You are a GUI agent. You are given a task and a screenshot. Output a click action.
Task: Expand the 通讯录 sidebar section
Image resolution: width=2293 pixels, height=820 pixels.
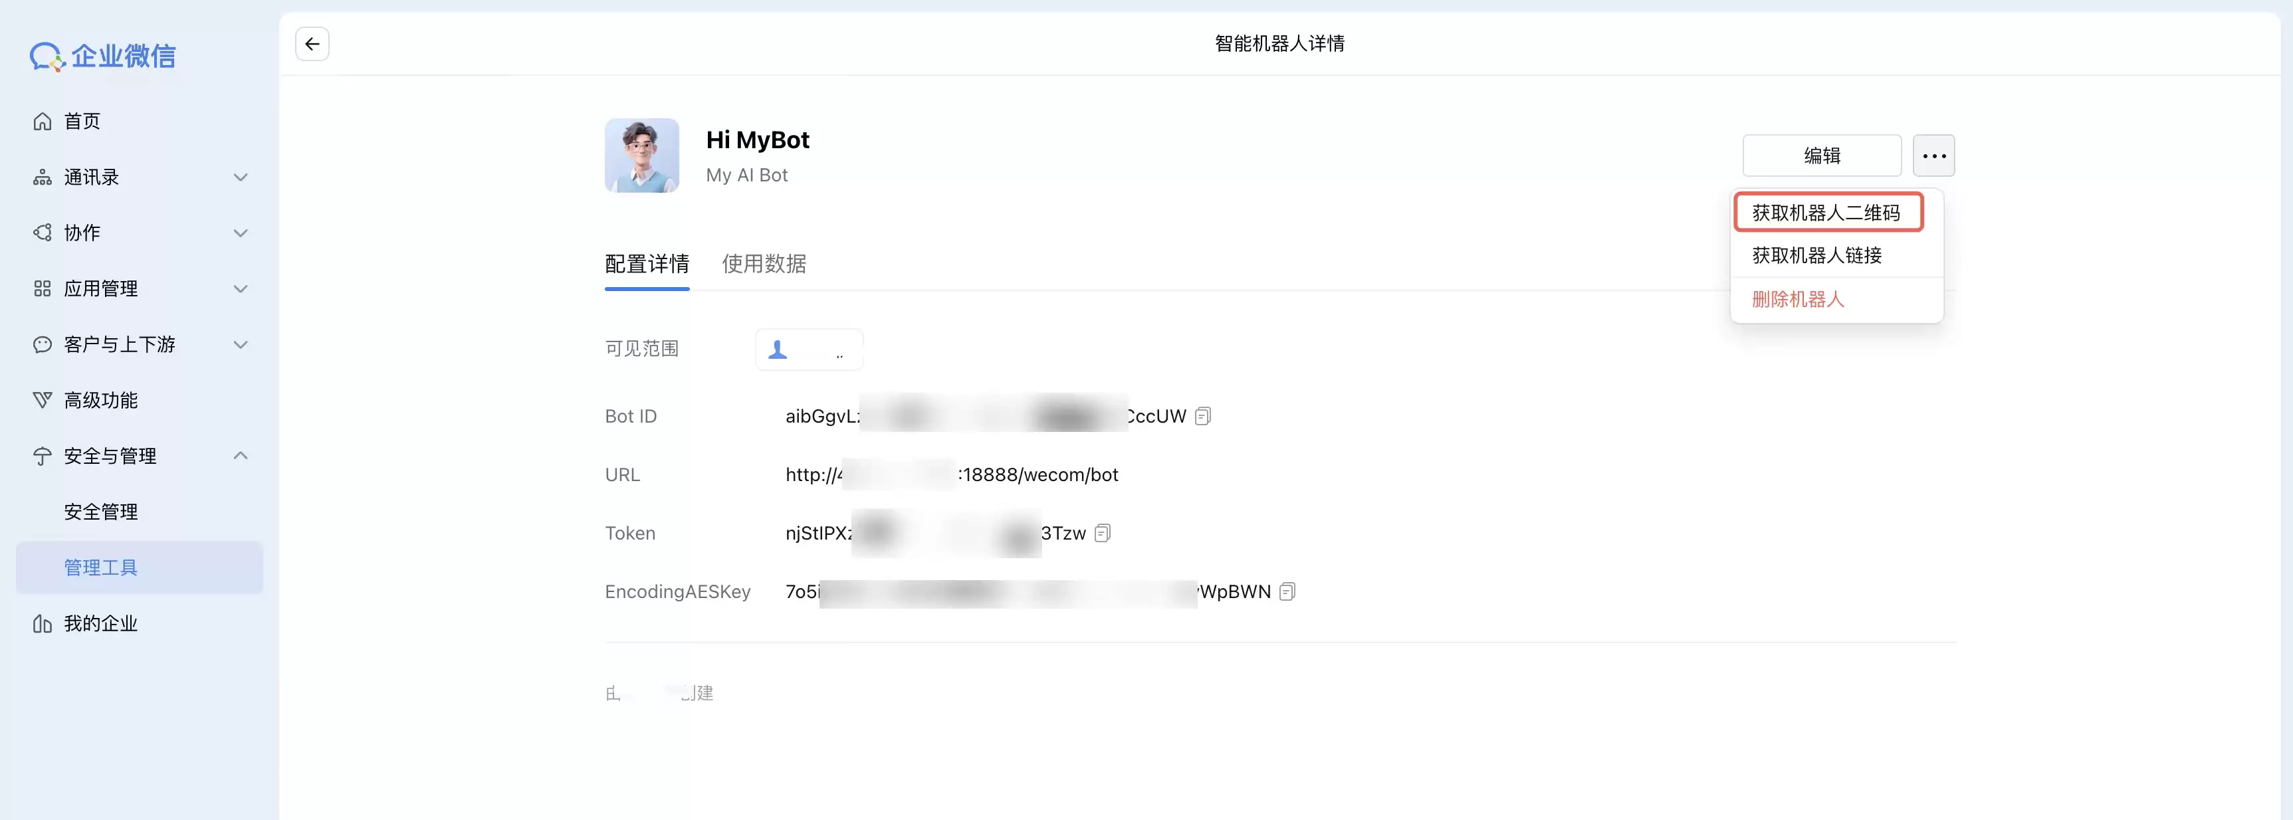click(x=241, y=176)
